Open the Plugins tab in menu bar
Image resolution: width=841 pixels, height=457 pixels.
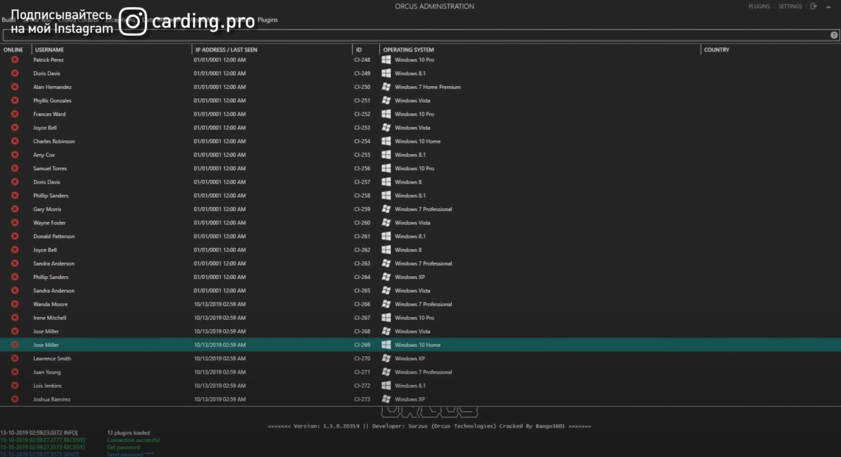click(x=268, y=20)
